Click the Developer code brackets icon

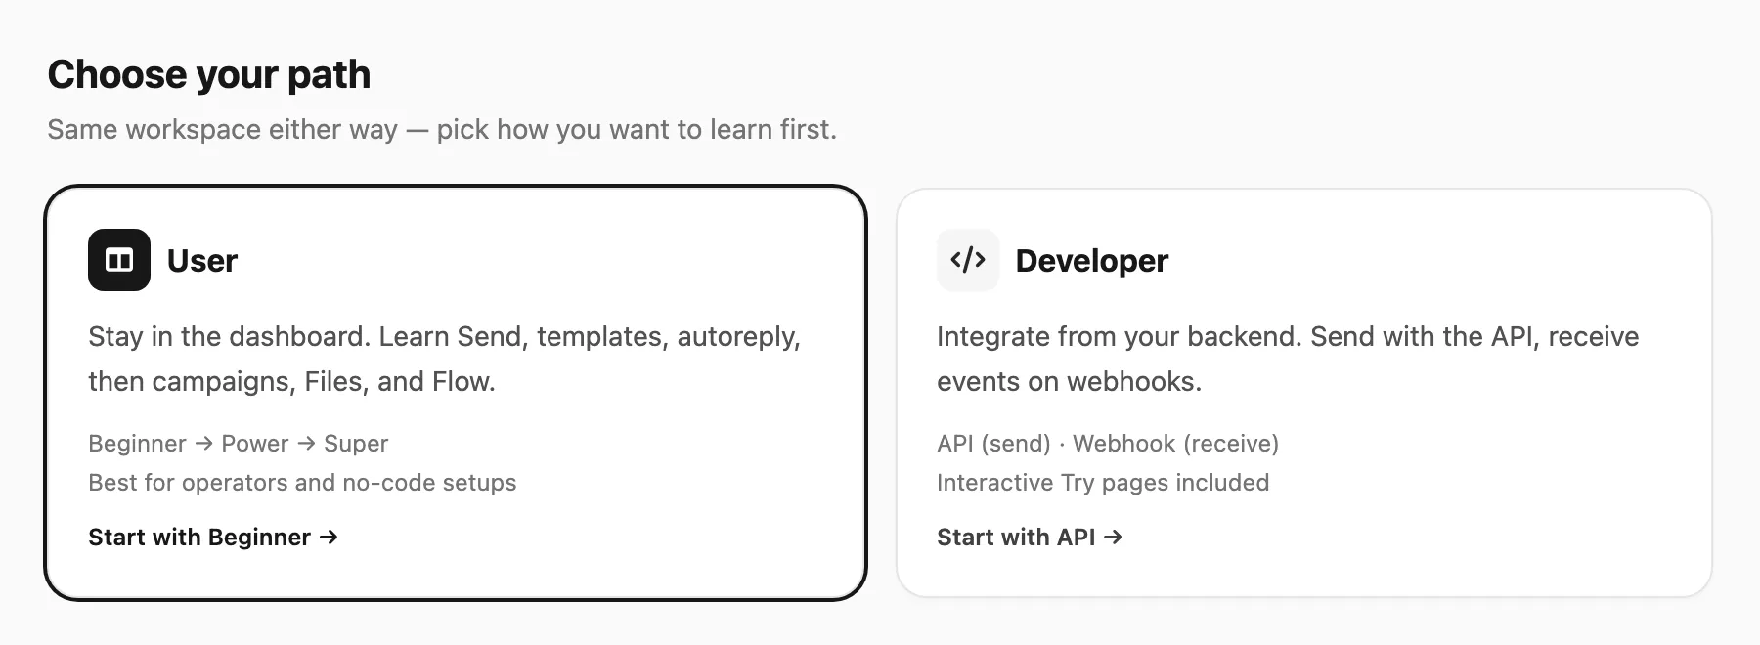(x=968, y=260)
